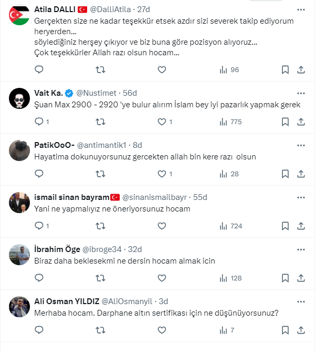325x352 pixels.
Task: Like PatikOoO-'s tweet
Action: (x=162, y=174)
